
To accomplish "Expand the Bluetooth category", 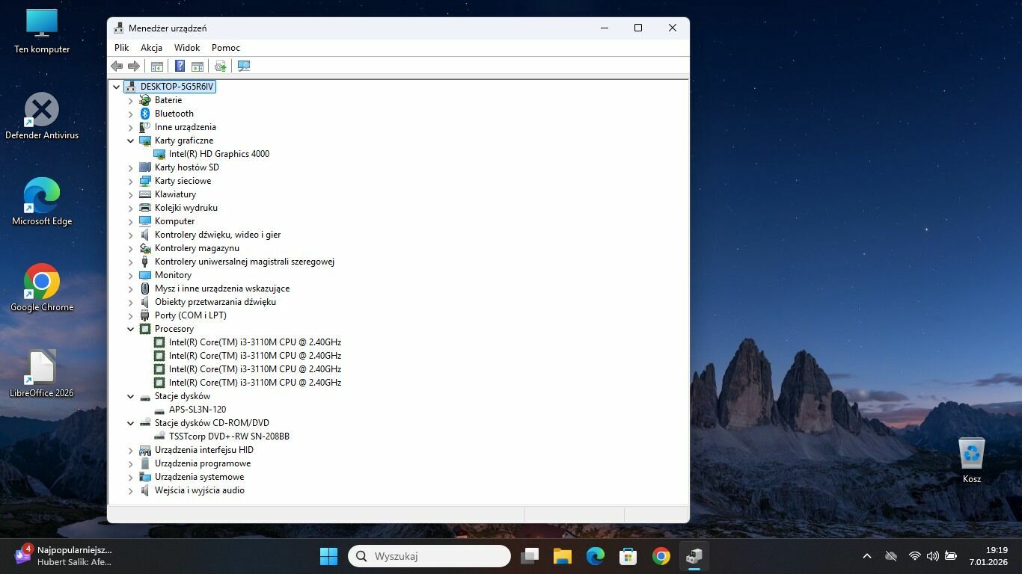I will [130, 114].
